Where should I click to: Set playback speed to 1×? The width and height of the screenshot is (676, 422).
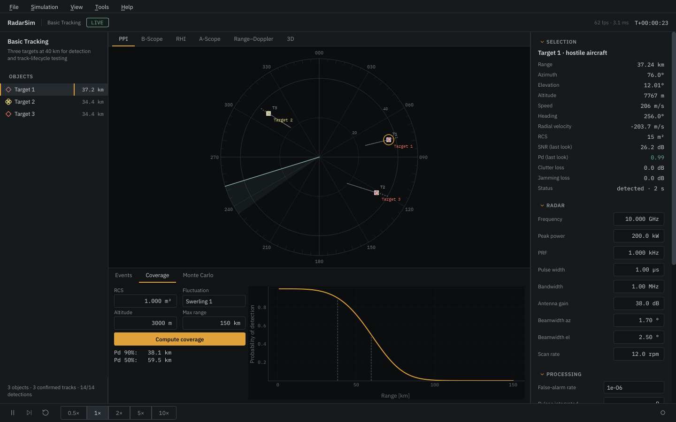(x=98, y=413)
